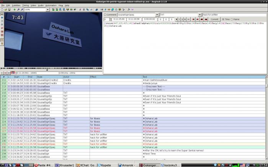The image size is (268, 167).
Task: Select the Time radio button
Action: pyautogui.click(x=223, y=19)
